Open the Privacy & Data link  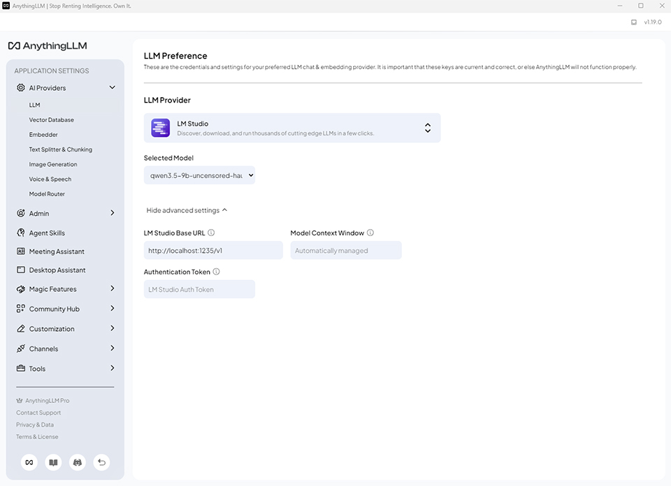[x=35, y=425]
